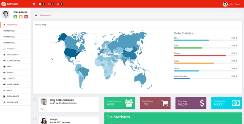Click the Data Tables icon in sidebar
Image resolution: width=244 pixels, height=124 pixels.
[4, 84]
